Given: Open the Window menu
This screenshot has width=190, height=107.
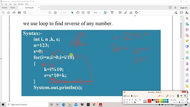Looking at the screenshot, I should (21, 4).
